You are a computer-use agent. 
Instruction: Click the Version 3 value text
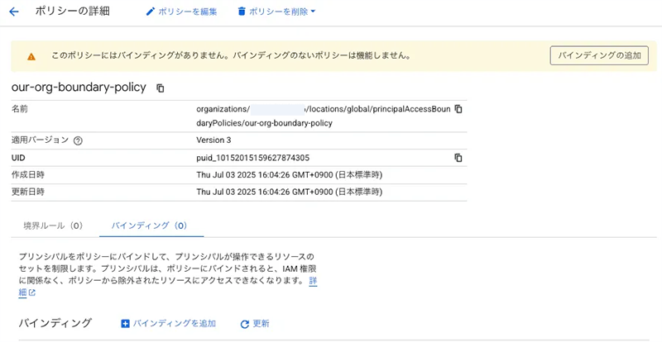point(219,140)
